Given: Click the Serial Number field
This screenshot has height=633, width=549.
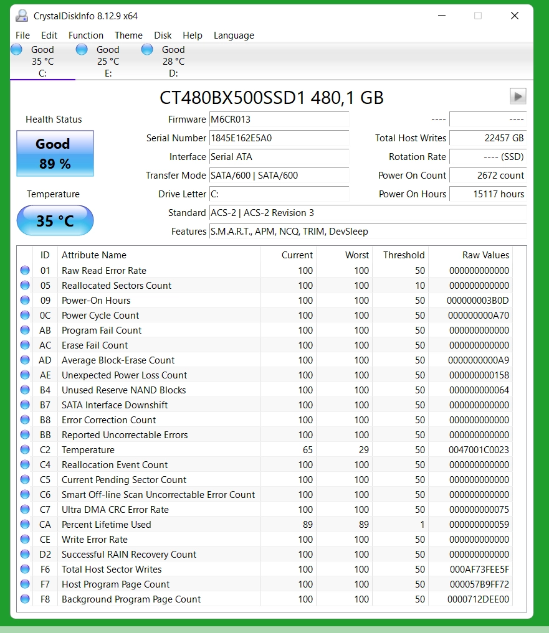Looking at the screenshot, I should tap(279, 138).
